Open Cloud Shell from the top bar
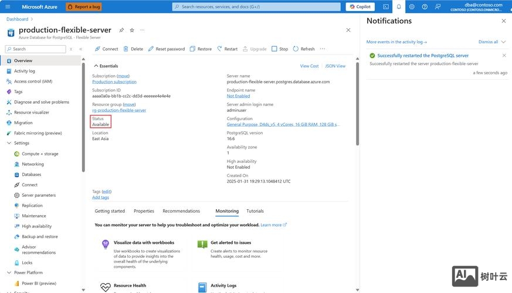Viewport: 512px width, 293px height. point(386,7)
